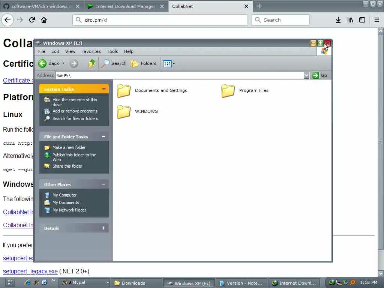
Task: Expand quick launch chevron on taskbar
Action: click(53, 280)
